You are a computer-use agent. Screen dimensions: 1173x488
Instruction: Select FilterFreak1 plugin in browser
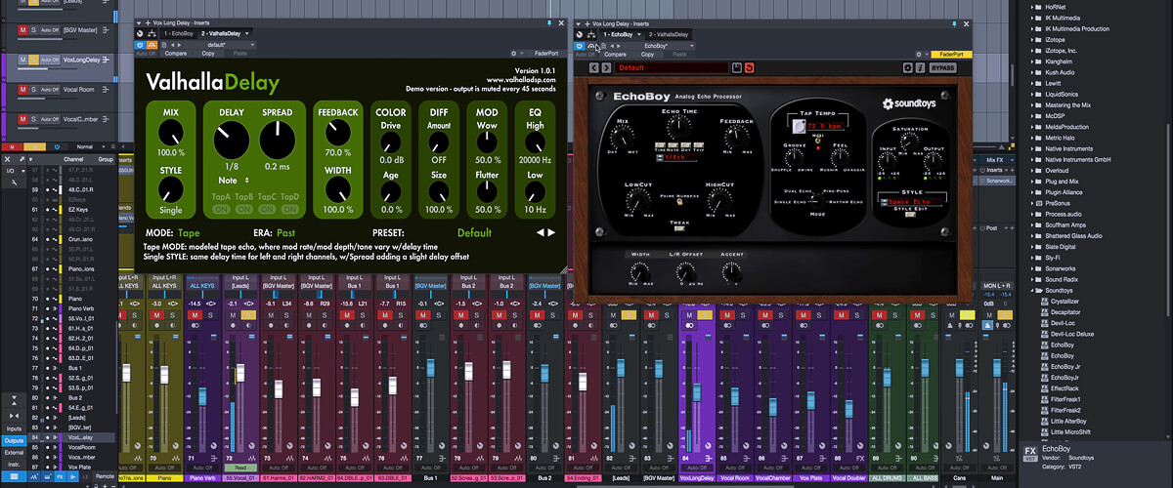pos(1064,399)
